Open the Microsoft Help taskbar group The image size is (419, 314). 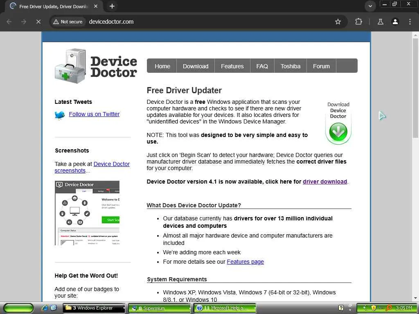223,308
